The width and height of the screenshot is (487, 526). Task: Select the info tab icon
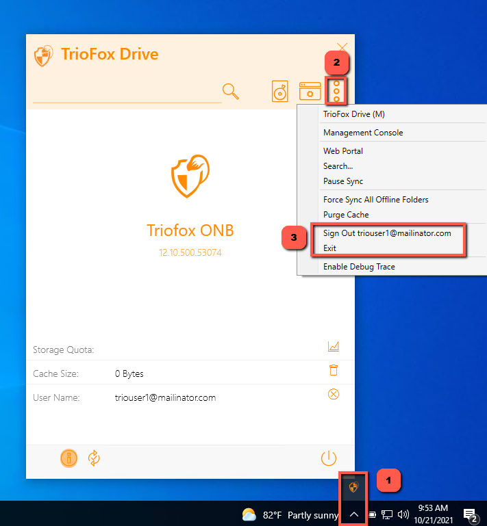(69, 458)
